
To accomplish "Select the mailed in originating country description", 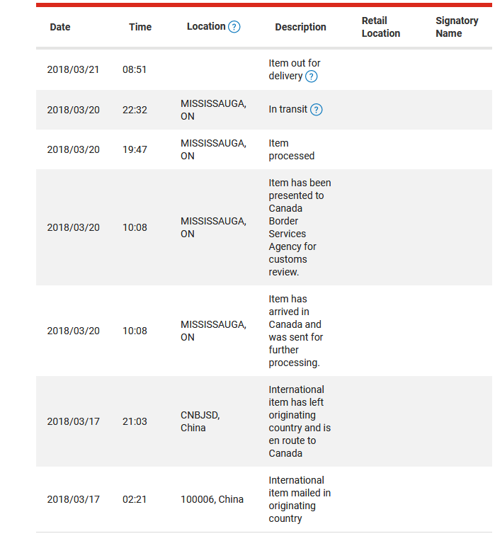I will (300, 499).
